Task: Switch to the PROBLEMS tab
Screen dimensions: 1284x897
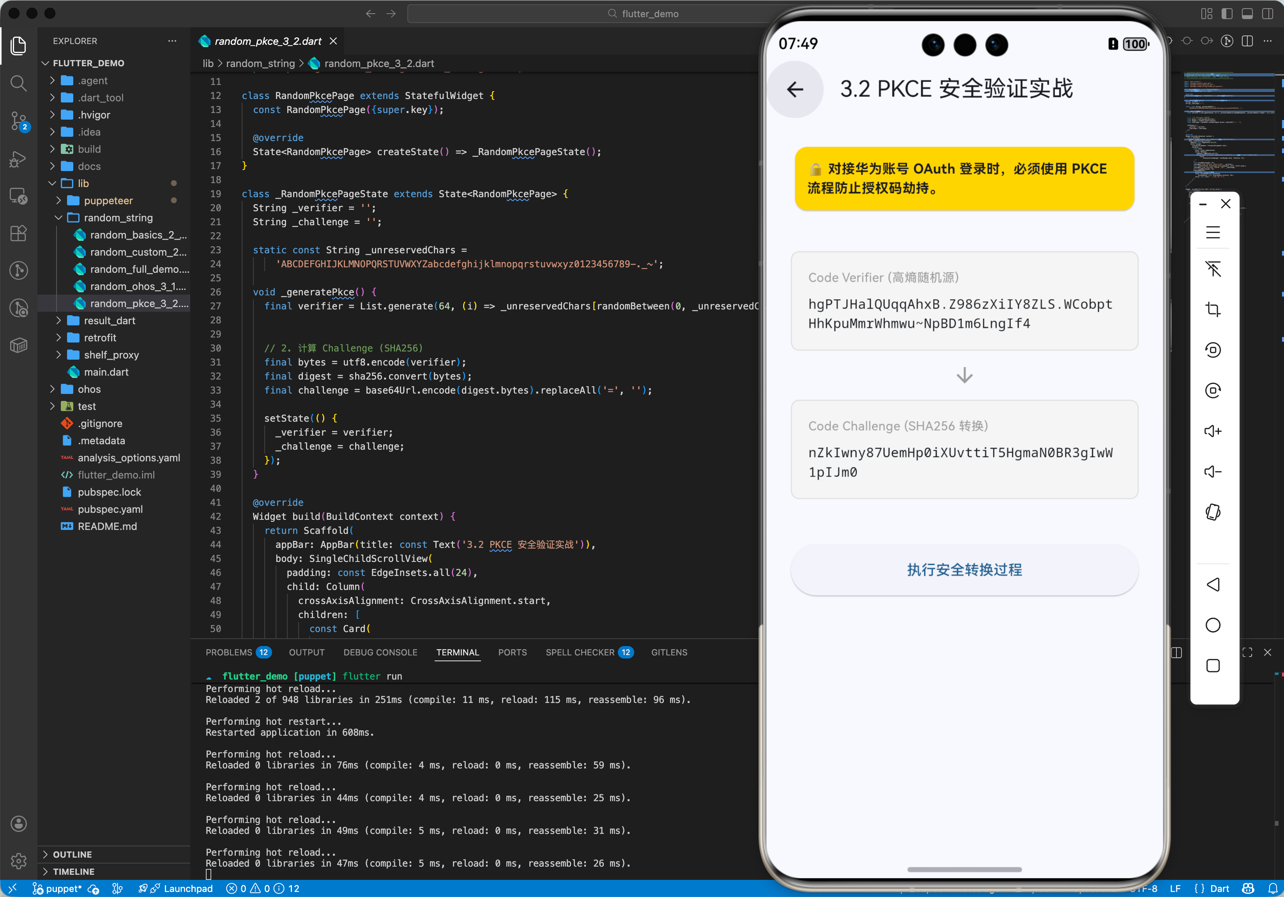Action: (x=229, y=652)
